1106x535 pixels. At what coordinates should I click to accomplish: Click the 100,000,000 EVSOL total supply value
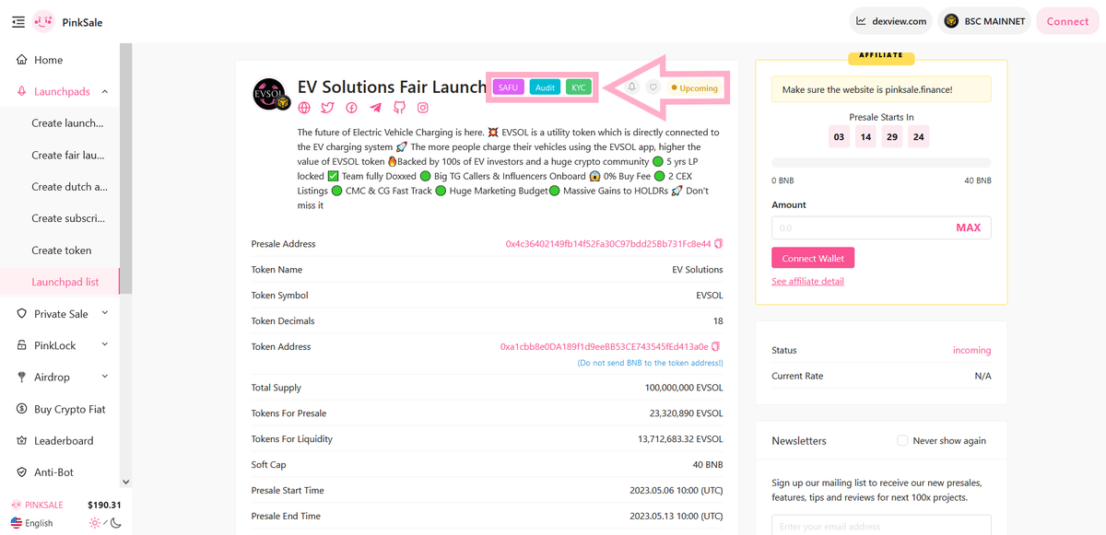(684, 388)
